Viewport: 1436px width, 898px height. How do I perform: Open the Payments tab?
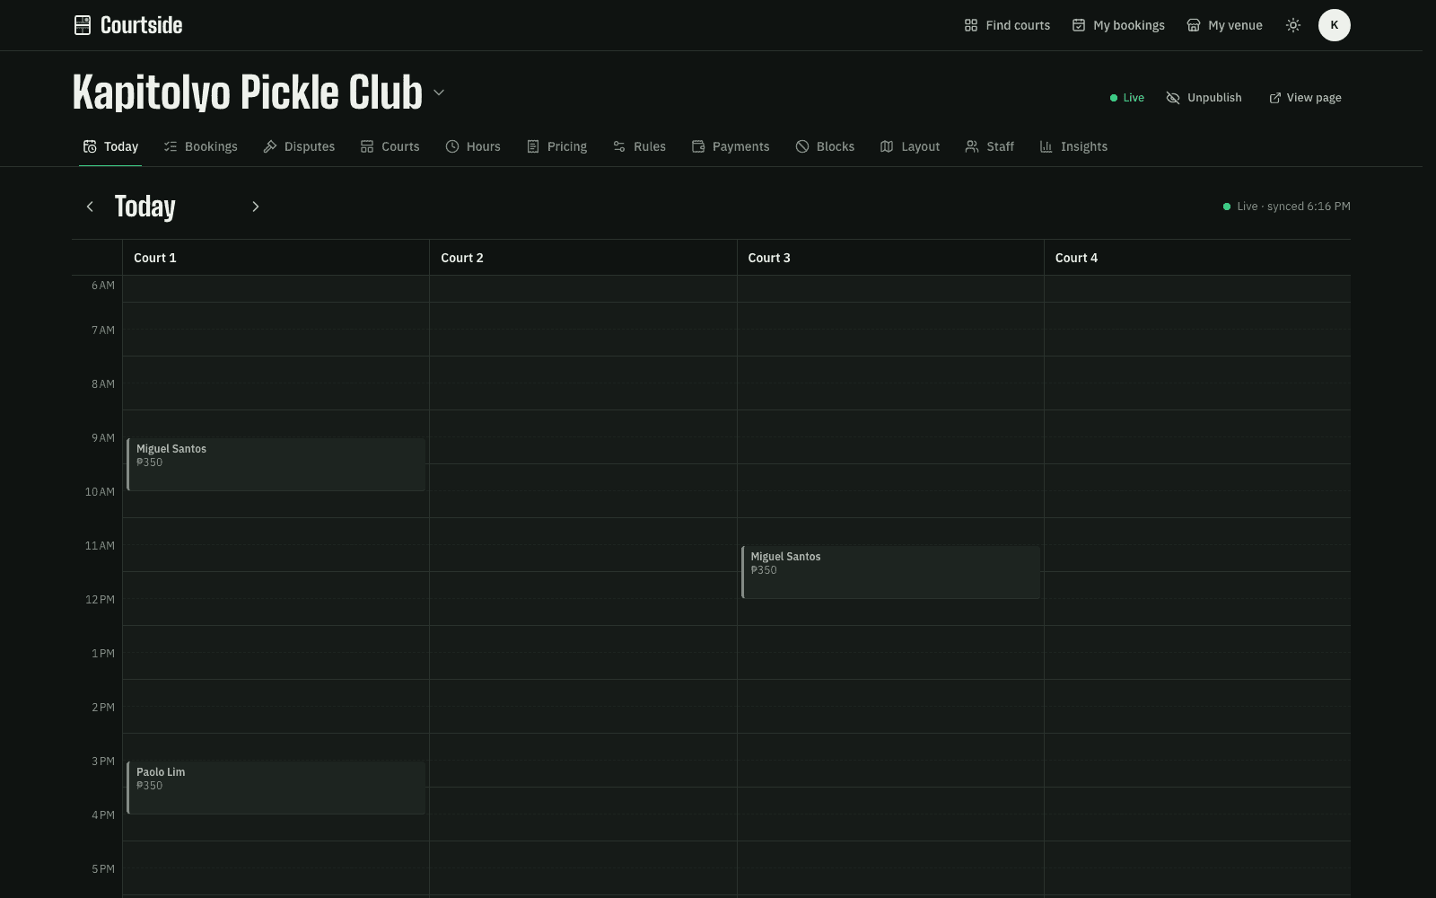click(731, 146)
